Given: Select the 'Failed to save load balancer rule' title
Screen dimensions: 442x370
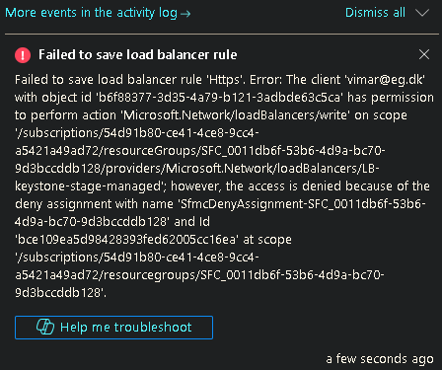Looking at the screenshot, I should (x=138, y=54).
